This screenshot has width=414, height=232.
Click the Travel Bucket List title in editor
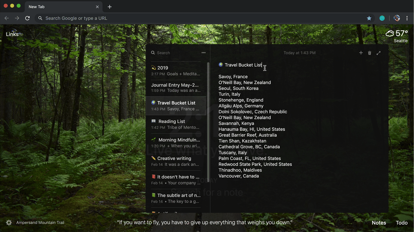pyautogui.click(x=243, y=65)
